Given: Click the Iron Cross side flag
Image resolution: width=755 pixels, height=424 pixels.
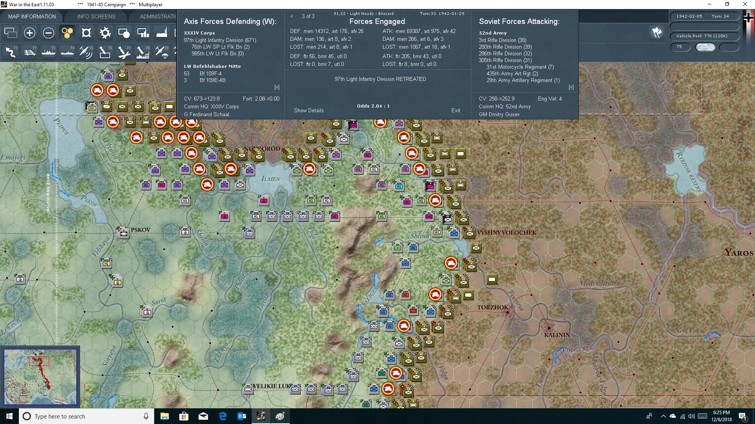Looking at the screenshot, I should pyautogui.click(x=748, y=18).
